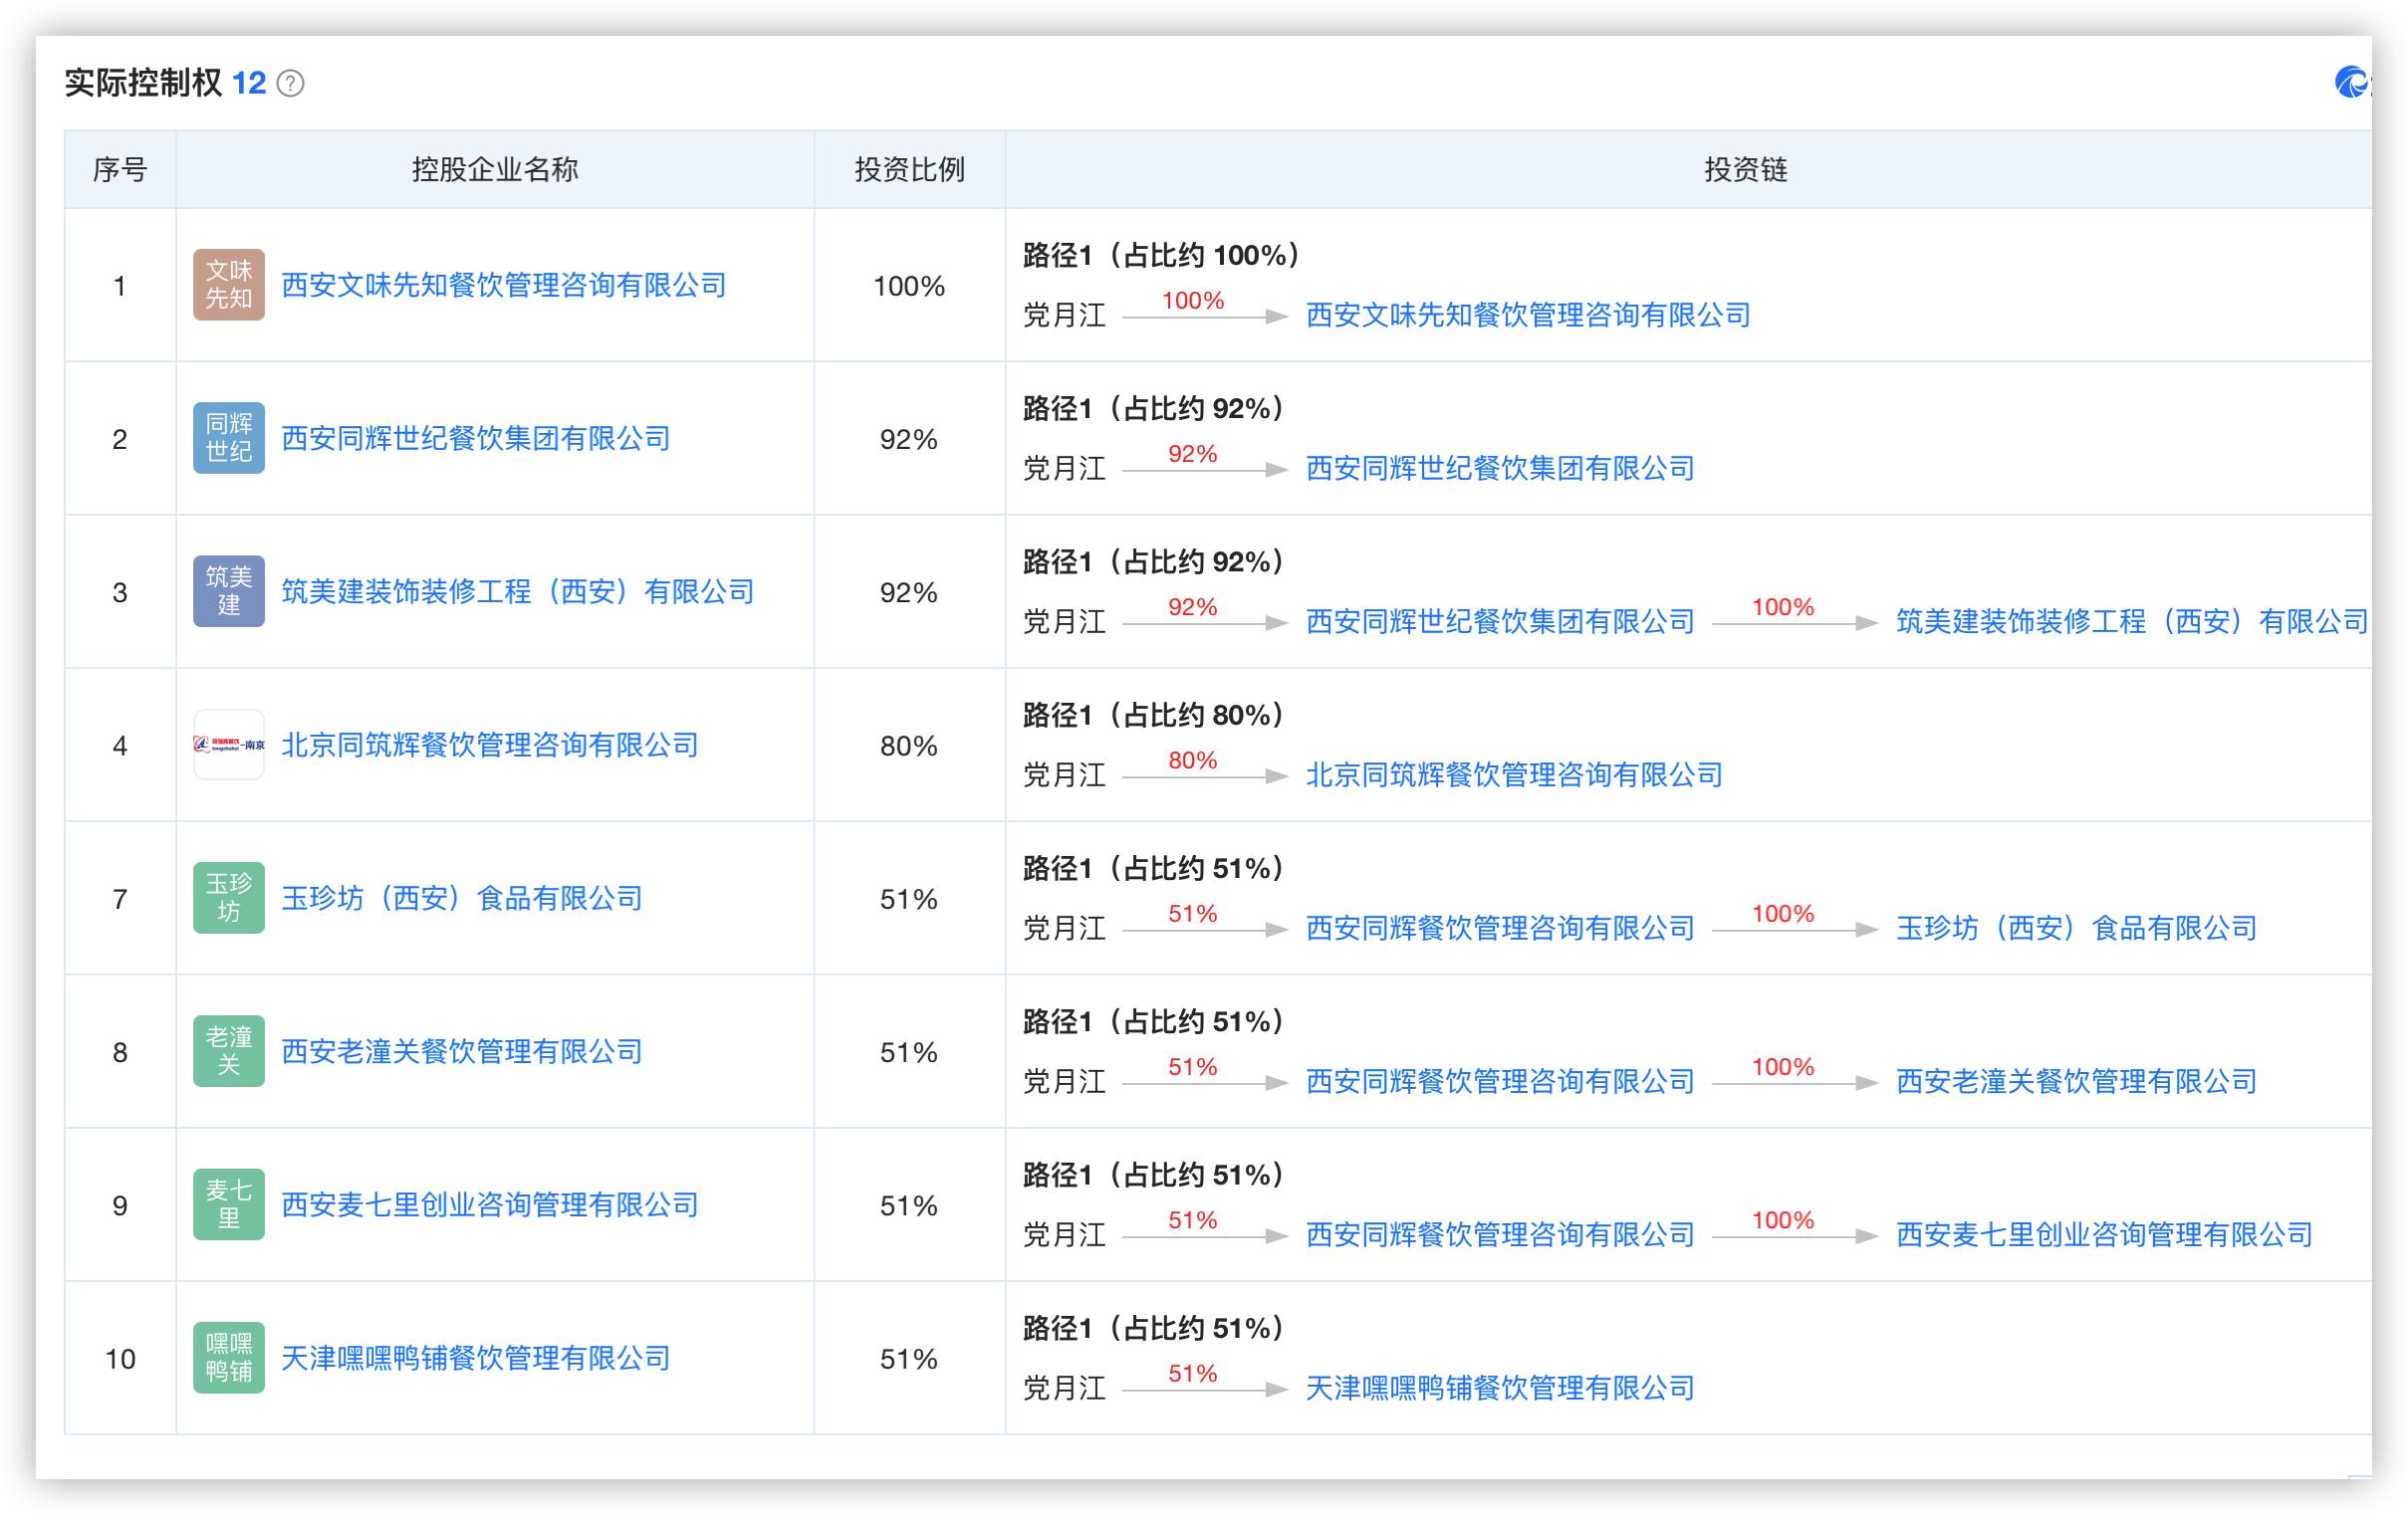This screenshot has height=1515, width=2408.
Task: Click 党月江 in row 1 investment chain
Action: click(x=1065, y=314)
